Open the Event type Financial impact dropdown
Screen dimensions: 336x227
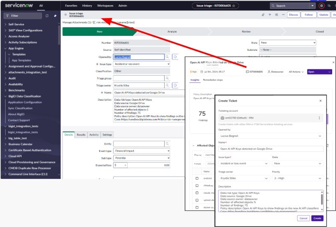pos(141,151)
